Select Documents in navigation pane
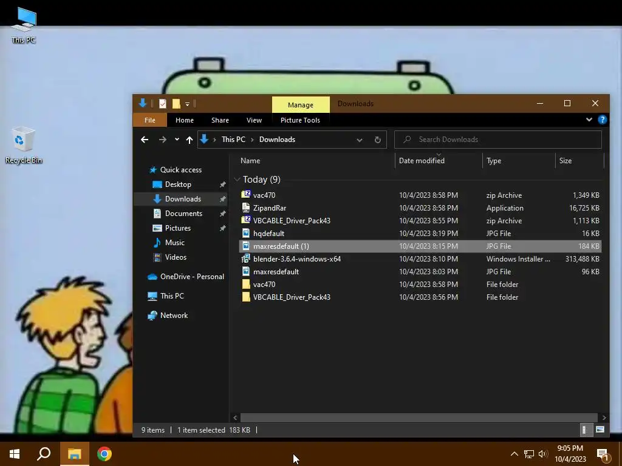Viewport: 622px width, 466px height. (183, 213)
